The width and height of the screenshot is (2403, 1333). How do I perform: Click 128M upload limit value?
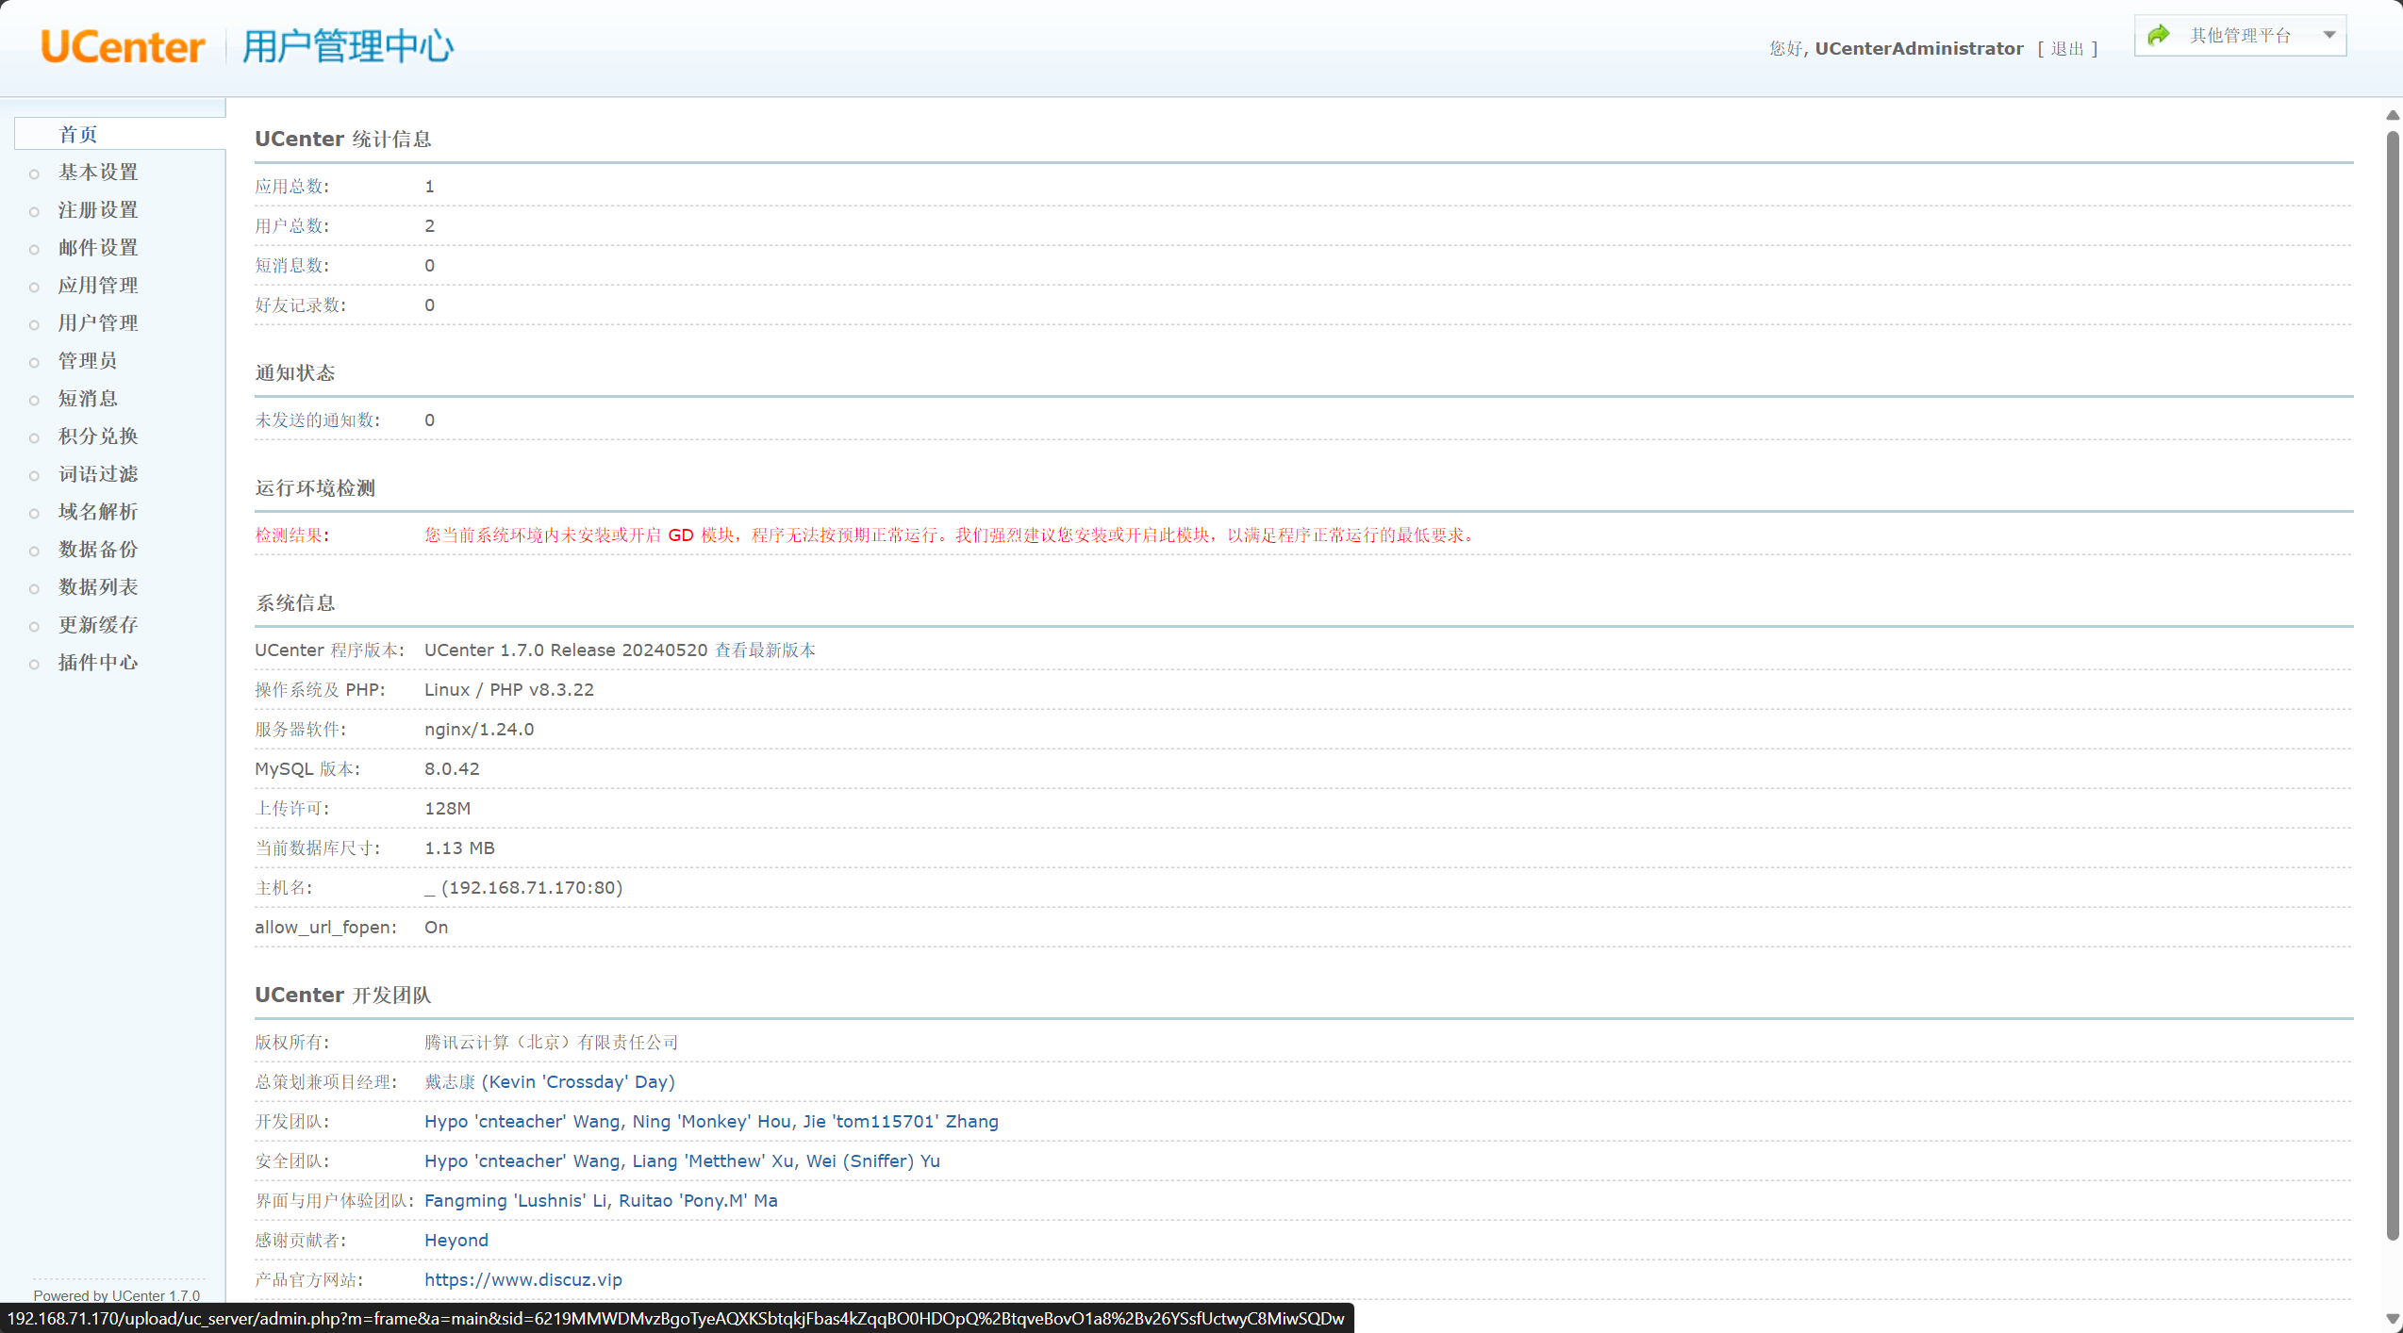coord(447,809)
